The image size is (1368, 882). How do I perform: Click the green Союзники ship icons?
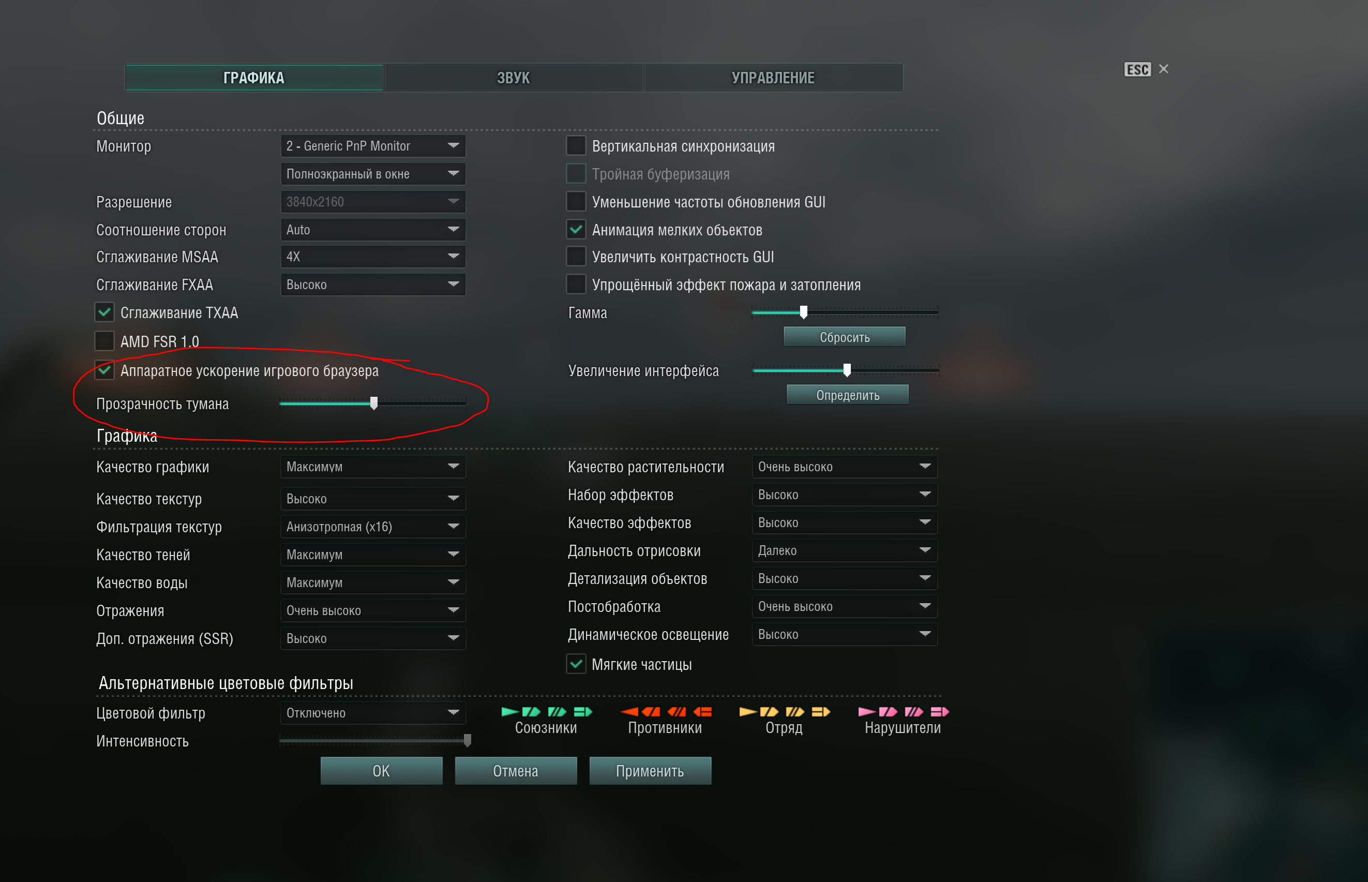click(x=547, y=711)
